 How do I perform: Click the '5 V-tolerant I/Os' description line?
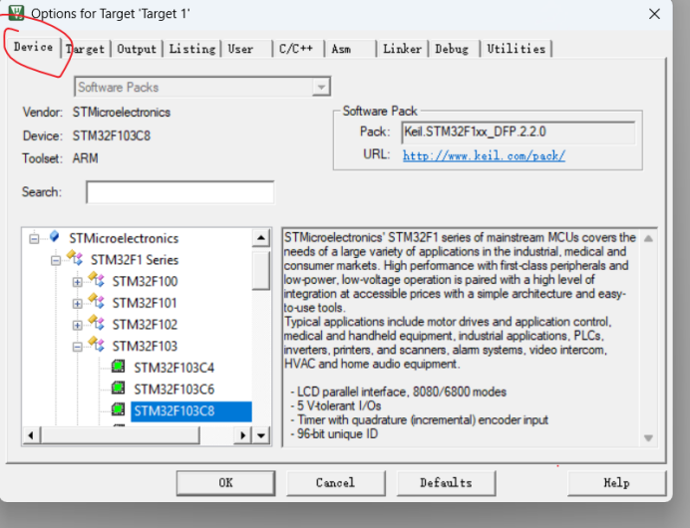tap(336, 405)
